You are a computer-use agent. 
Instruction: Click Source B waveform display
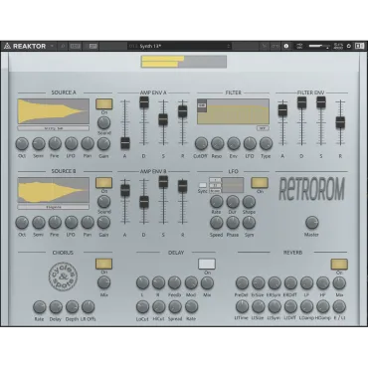[54, 190]
